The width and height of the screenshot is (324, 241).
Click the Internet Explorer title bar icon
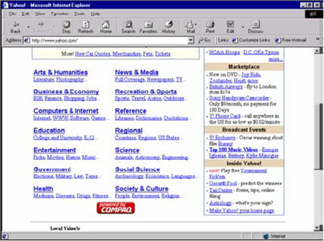[x=5, y=5]
